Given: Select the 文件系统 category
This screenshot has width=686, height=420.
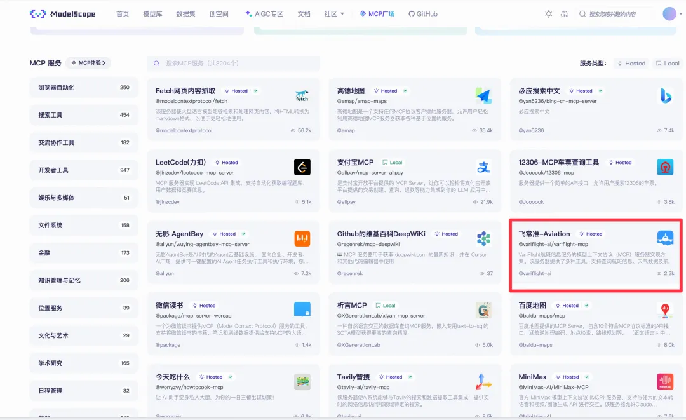Looking at the screenshot, I should [84, 226].
